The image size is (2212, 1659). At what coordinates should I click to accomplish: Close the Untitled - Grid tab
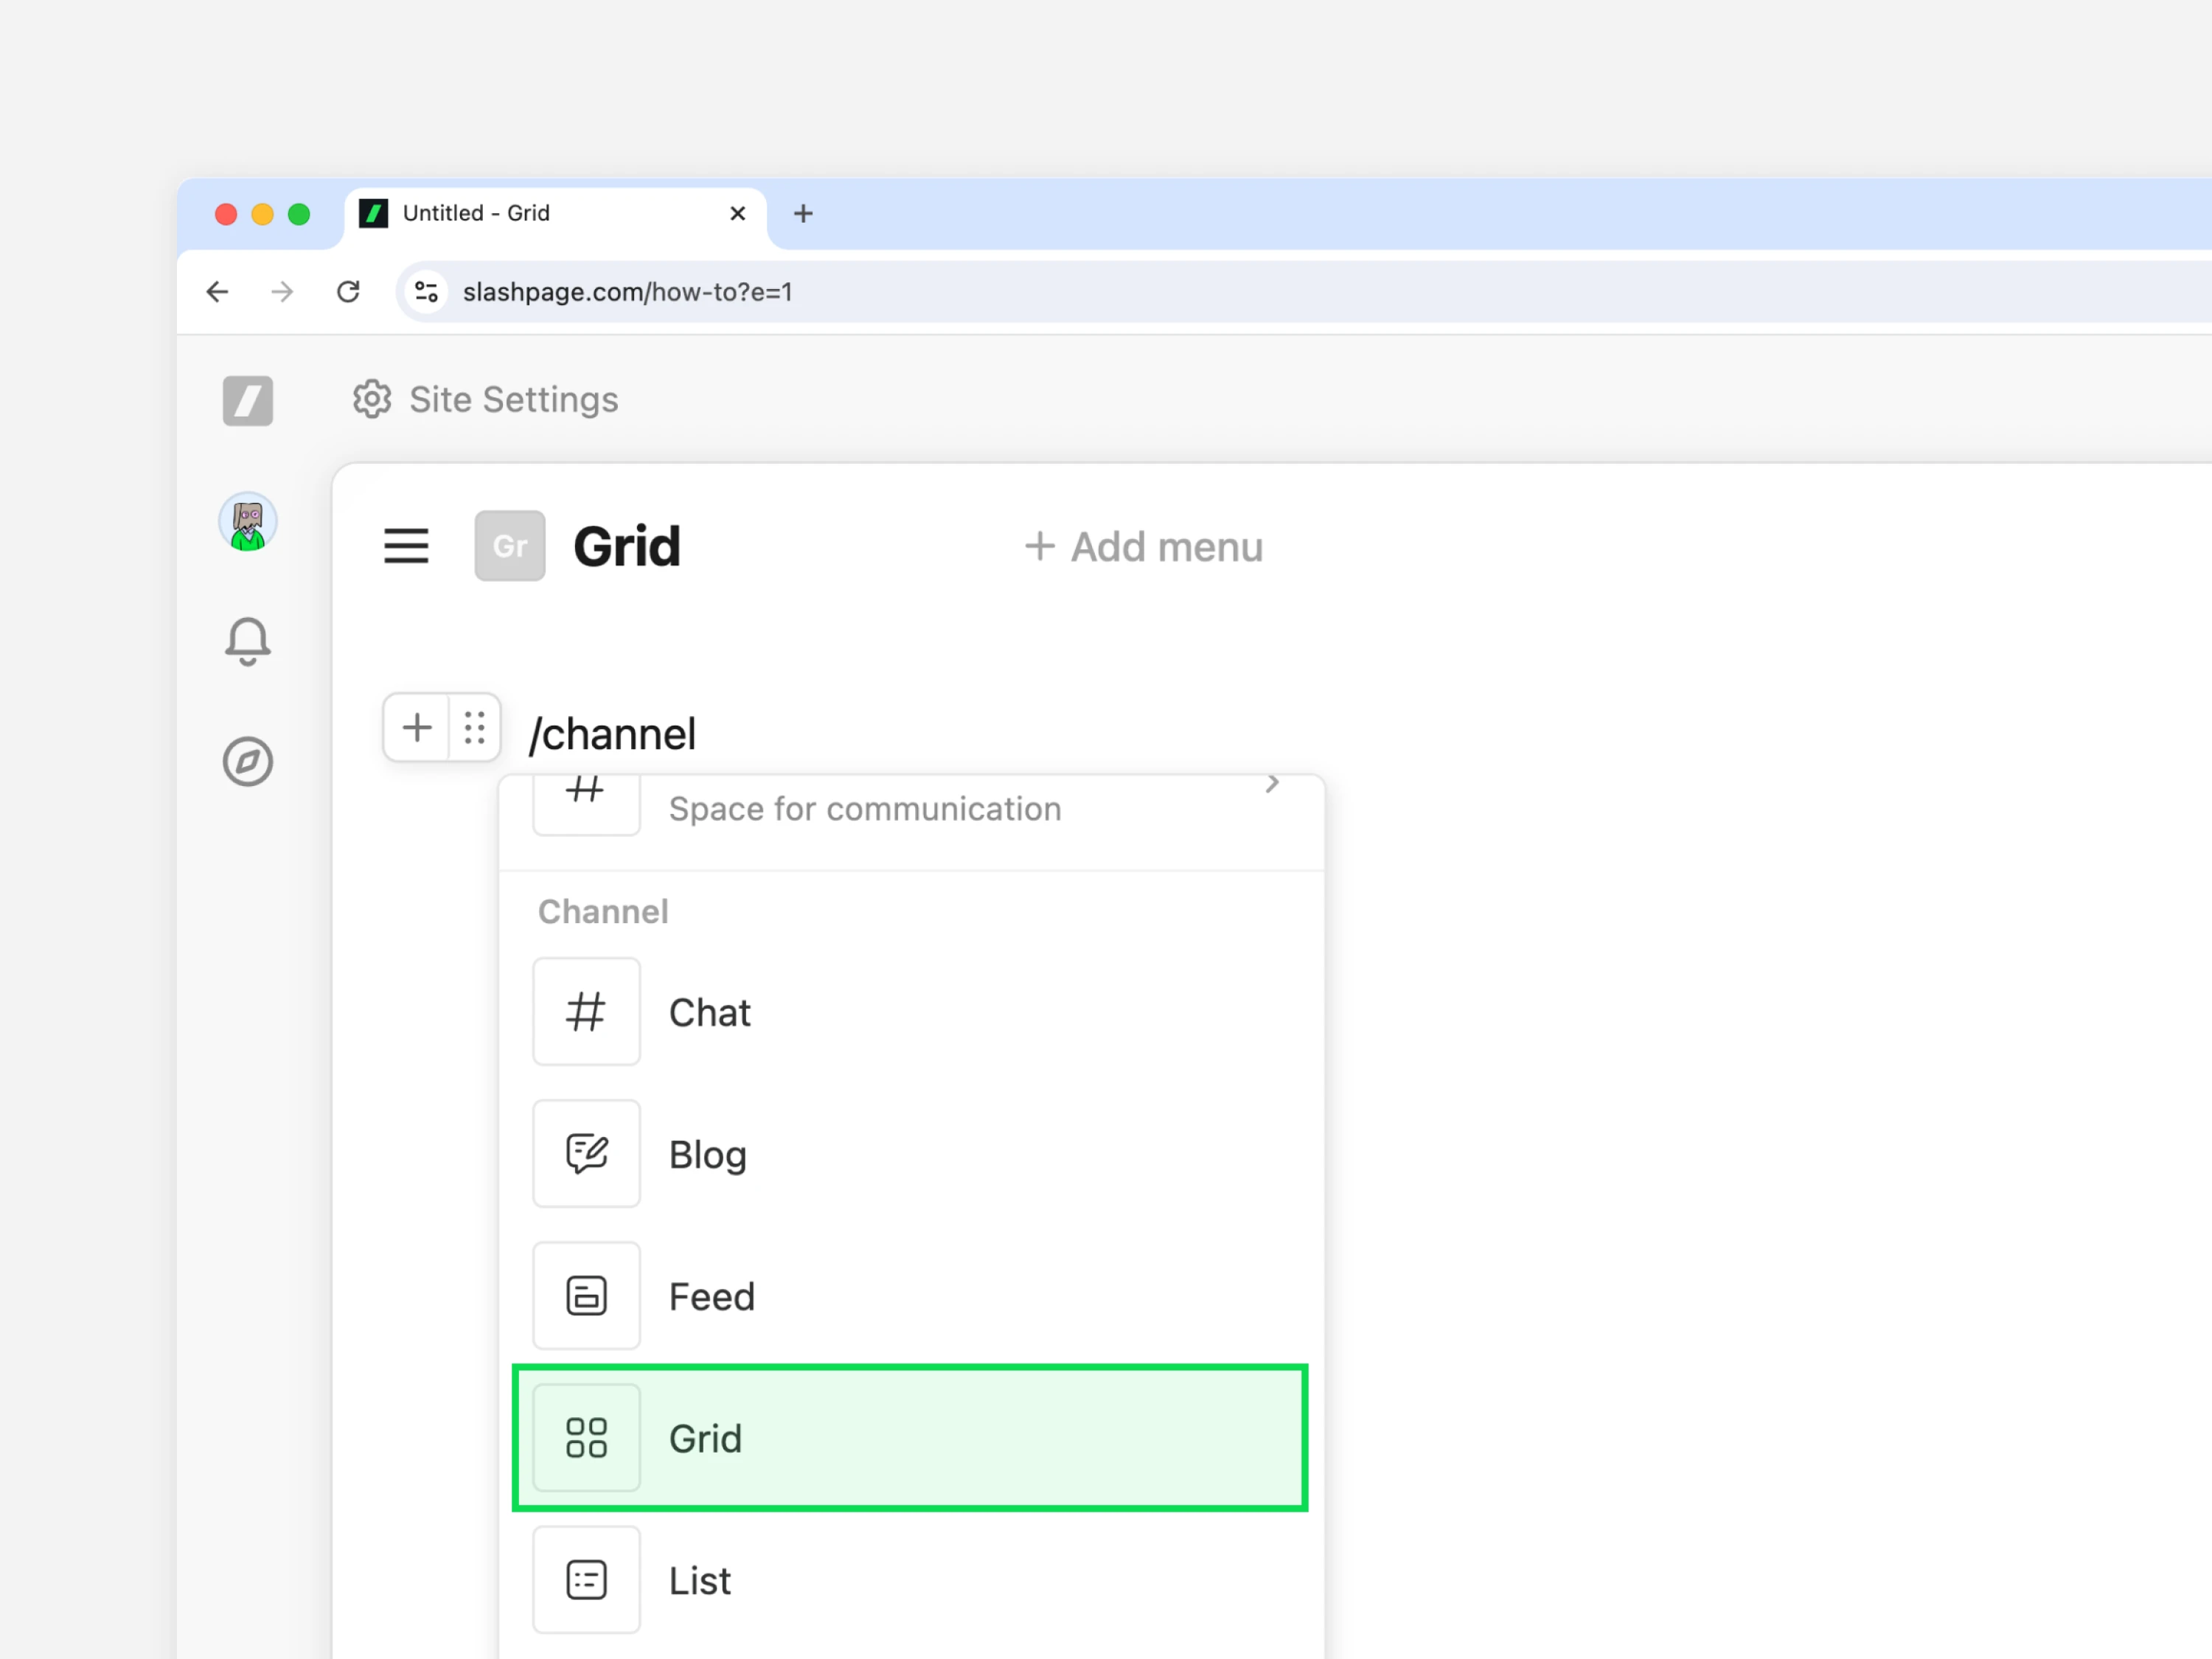[738, 213]
